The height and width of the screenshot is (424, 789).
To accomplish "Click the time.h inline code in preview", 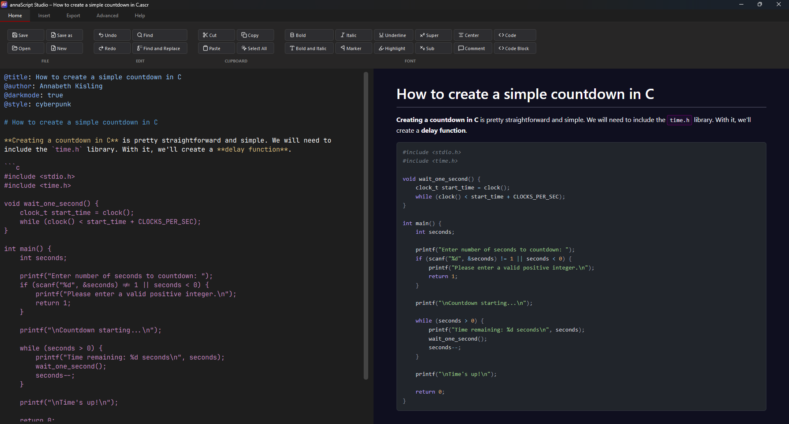I will coord(679,120).
